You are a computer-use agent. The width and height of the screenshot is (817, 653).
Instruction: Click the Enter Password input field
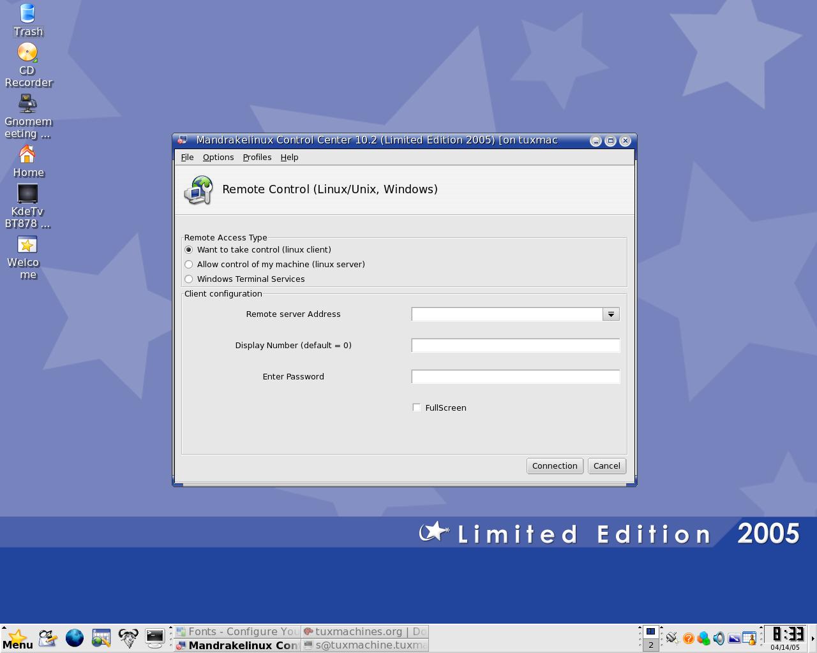tap(516, 377)
